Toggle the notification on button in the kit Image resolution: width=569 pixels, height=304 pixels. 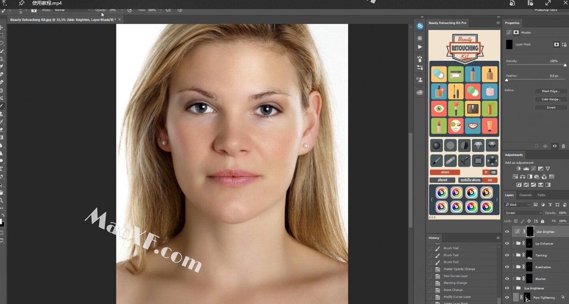(490, 180)
